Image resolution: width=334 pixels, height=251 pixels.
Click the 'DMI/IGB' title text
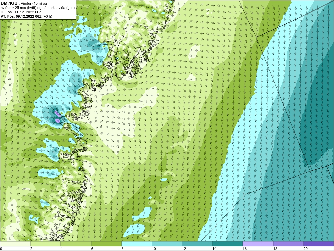9,3
